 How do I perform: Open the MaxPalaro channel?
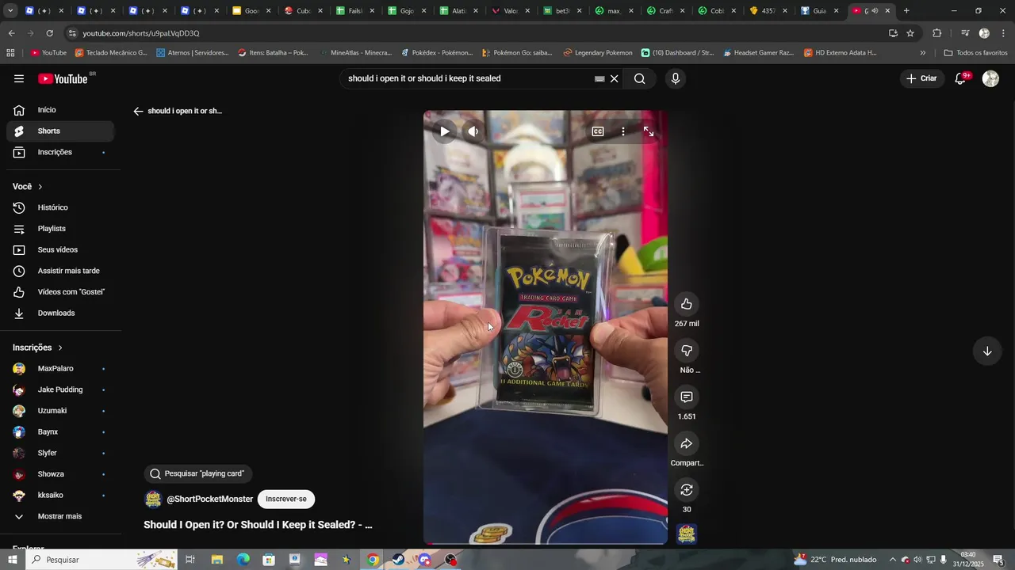click(x=60, y=368)
